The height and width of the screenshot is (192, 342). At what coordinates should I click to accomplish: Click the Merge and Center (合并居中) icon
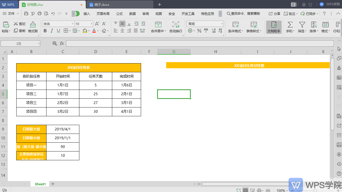pyautogui.click(x=158, y=25)
